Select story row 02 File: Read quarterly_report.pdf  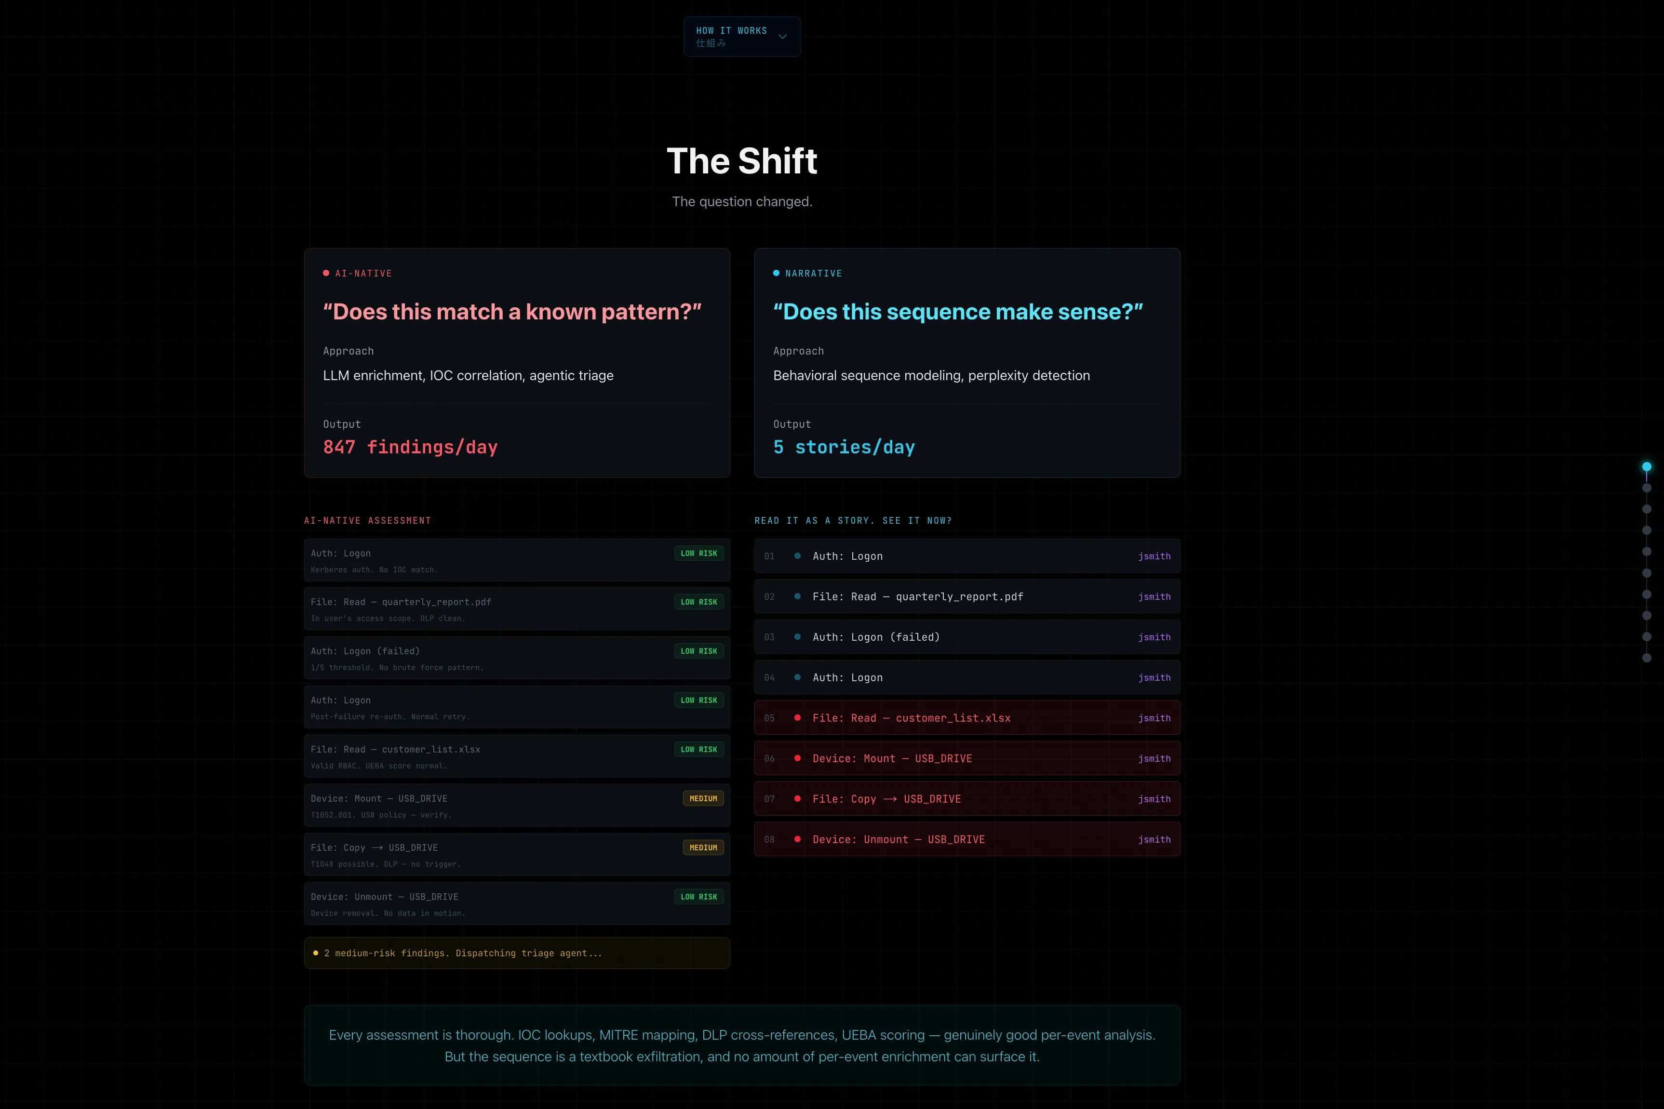click(967, 596)
